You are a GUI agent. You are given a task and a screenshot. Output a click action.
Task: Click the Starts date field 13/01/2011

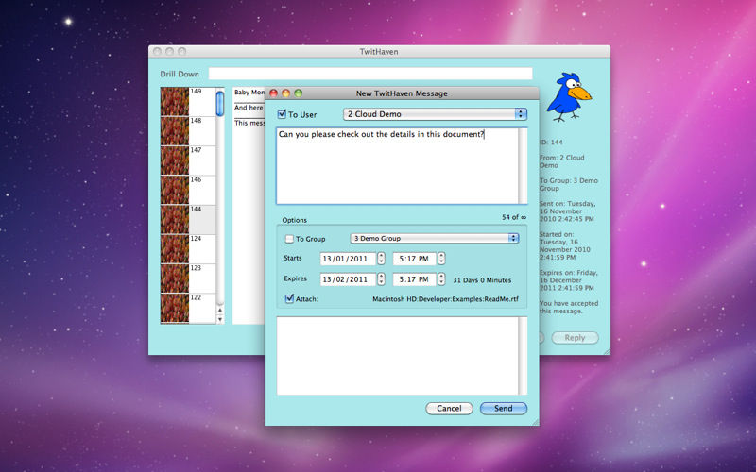coord(348,259)
